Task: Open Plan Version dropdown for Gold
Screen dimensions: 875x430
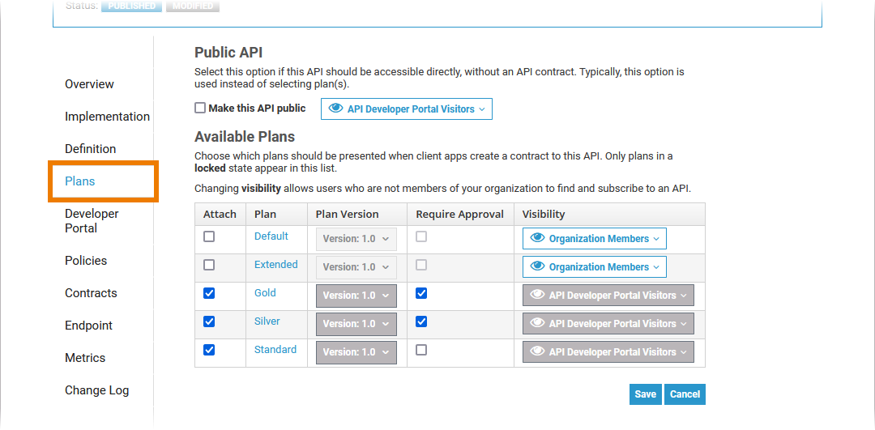Action: point(356,296)
